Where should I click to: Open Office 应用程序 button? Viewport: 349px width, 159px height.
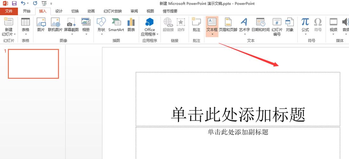pyautogui.click(x=150, y=26)
